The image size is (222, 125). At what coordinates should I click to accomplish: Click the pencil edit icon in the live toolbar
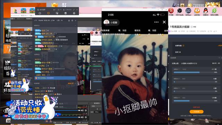tap(74, 10)
